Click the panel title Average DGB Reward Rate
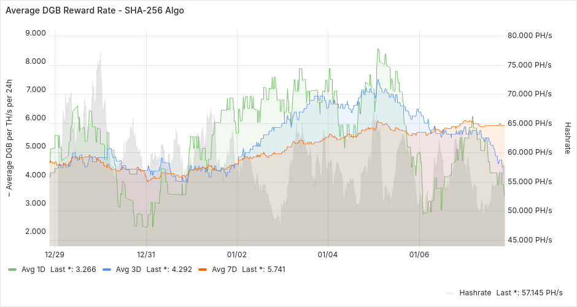 [x=95, y=11]
